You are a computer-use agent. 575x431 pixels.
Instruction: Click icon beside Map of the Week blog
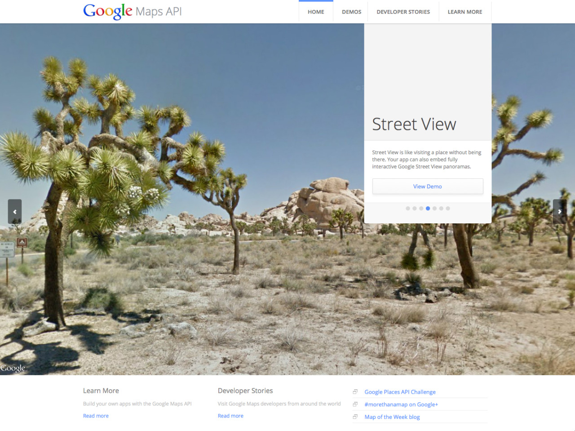pyautogui.click(x=355, y=417)
